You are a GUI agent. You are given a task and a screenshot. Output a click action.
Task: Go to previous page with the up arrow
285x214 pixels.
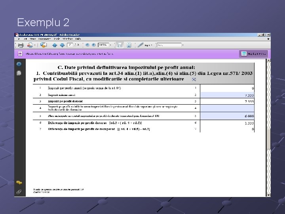click(x=55, y=45)
